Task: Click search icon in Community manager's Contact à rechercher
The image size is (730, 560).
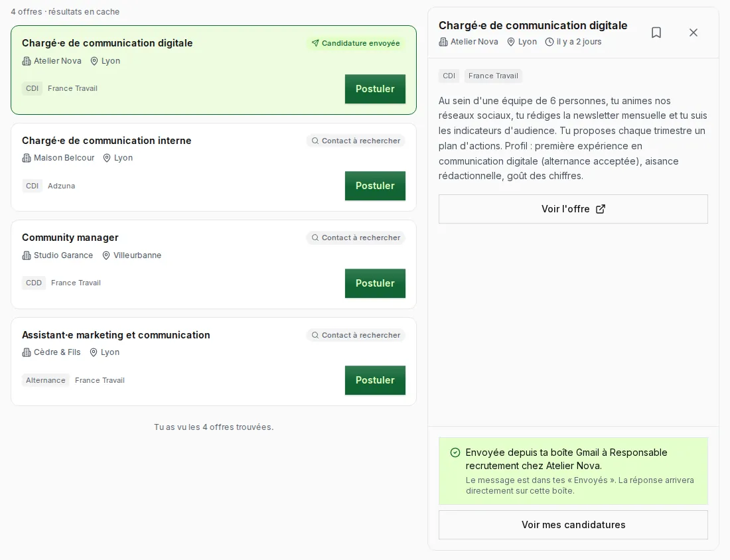Action: pyautogui.click(x=315, y=238)
